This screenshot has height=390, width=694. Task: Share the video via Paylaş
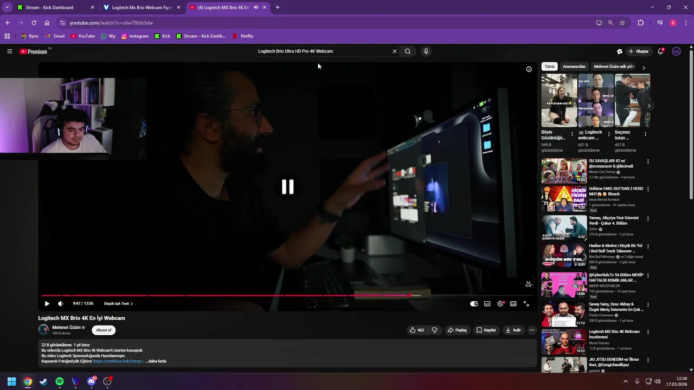pyautogui.click(x=457, y=330)
